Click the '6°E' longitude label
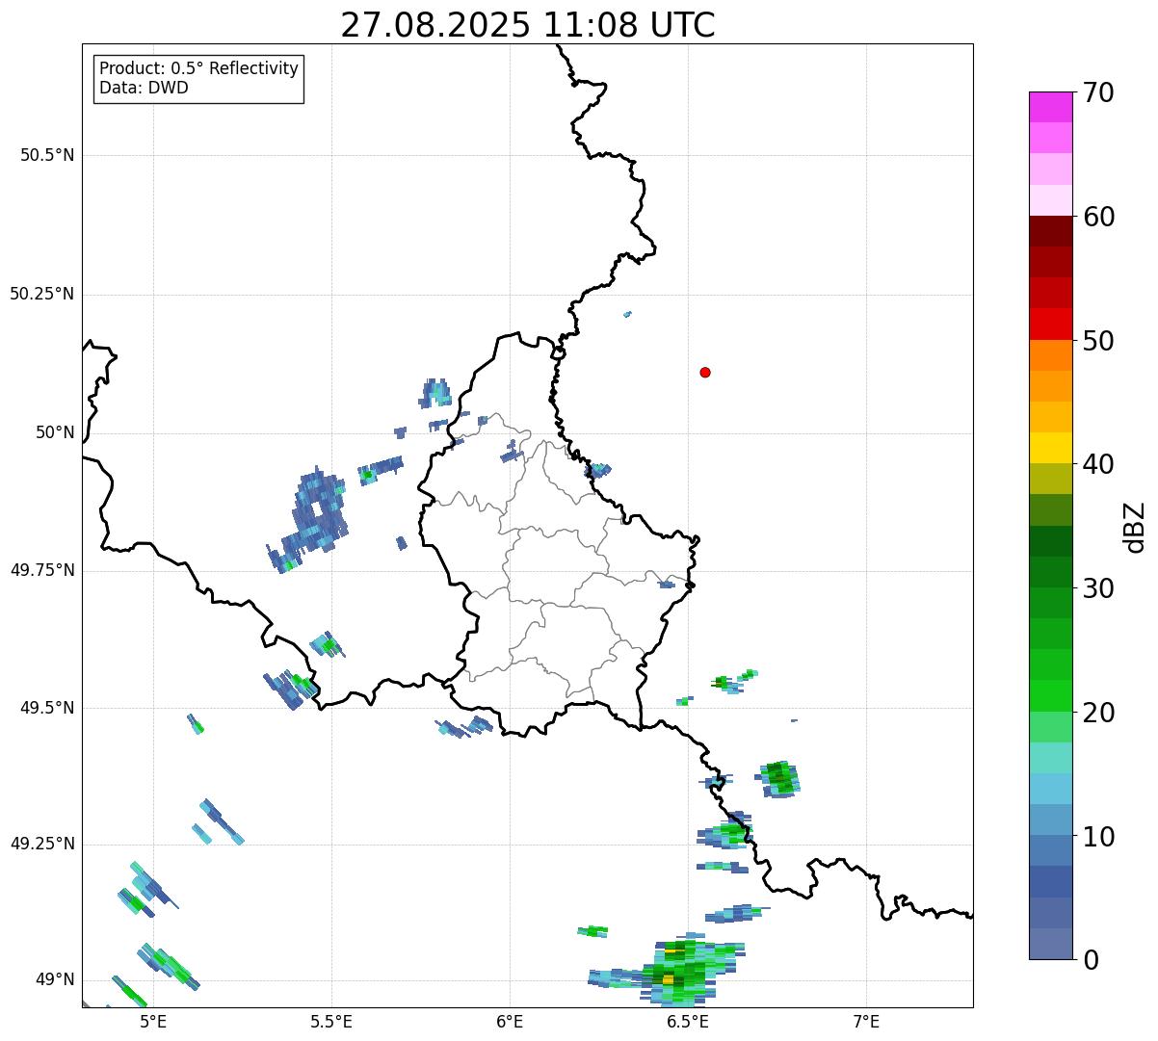This screenshot has height=1041, width=1158. [510, 1022]
